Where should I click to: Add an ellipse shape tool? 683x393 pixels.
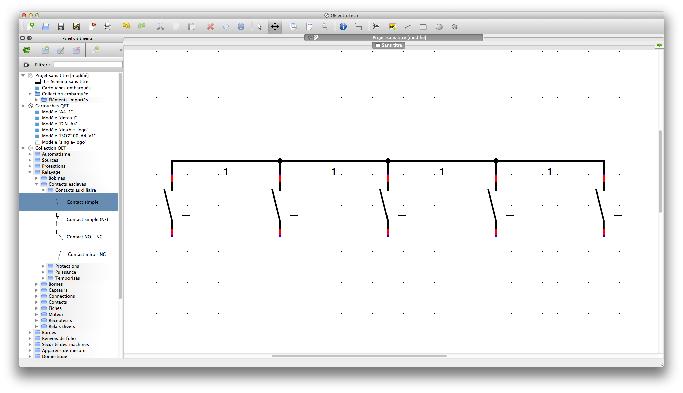tap(439, 27)
